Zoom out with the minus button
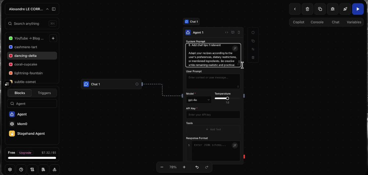Viewport: 368px width, 175px height. click(x=162, y=167)
